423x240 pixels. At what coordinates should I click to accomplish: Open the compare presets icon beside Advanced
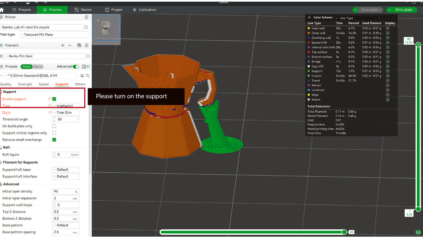pos(84,67)
